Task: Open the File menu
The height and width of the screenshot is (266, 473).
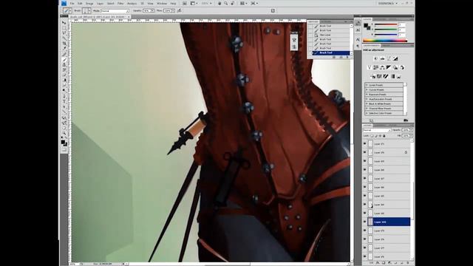Action: 72,3
